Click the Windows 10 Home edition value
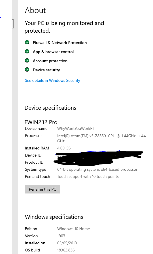This screenshot has height=254, width=153. [x=73, y=229]
